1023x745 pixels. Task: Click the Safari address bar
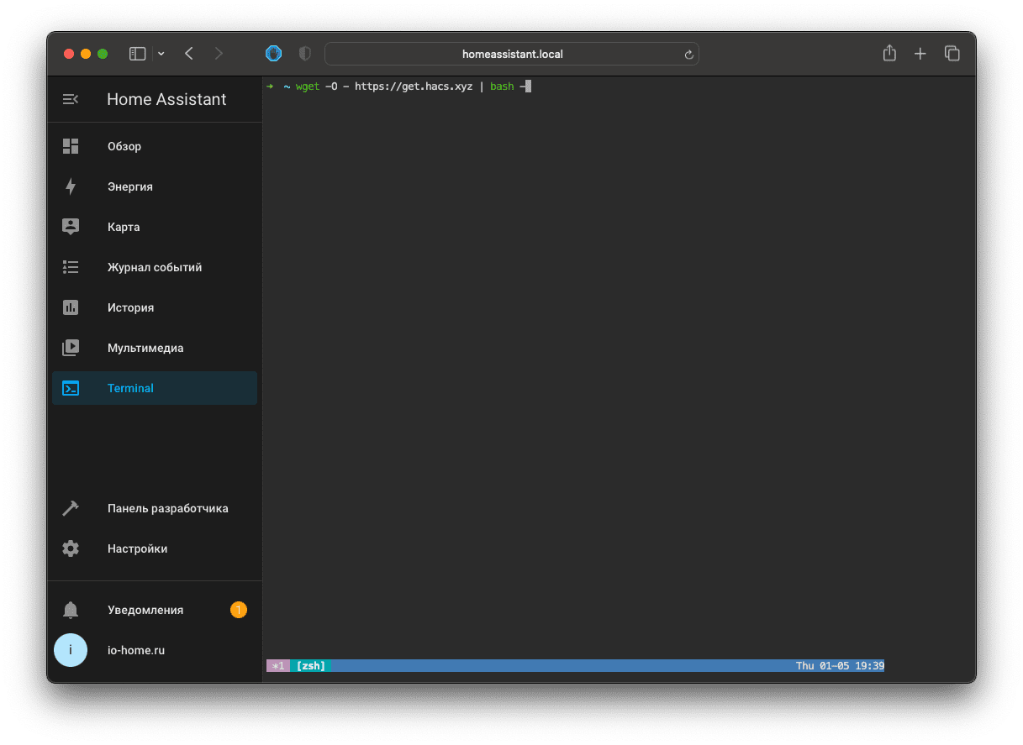512,53
